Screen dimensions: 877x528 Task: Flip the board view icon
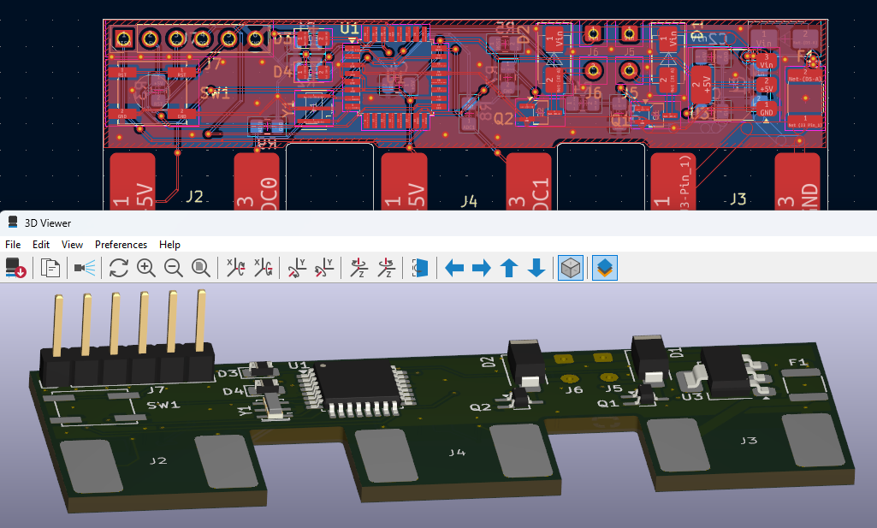pos(419,268)
